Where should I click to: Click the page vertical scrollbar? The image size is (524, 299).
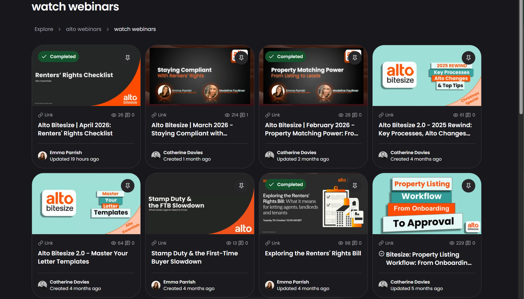point(521,57)
